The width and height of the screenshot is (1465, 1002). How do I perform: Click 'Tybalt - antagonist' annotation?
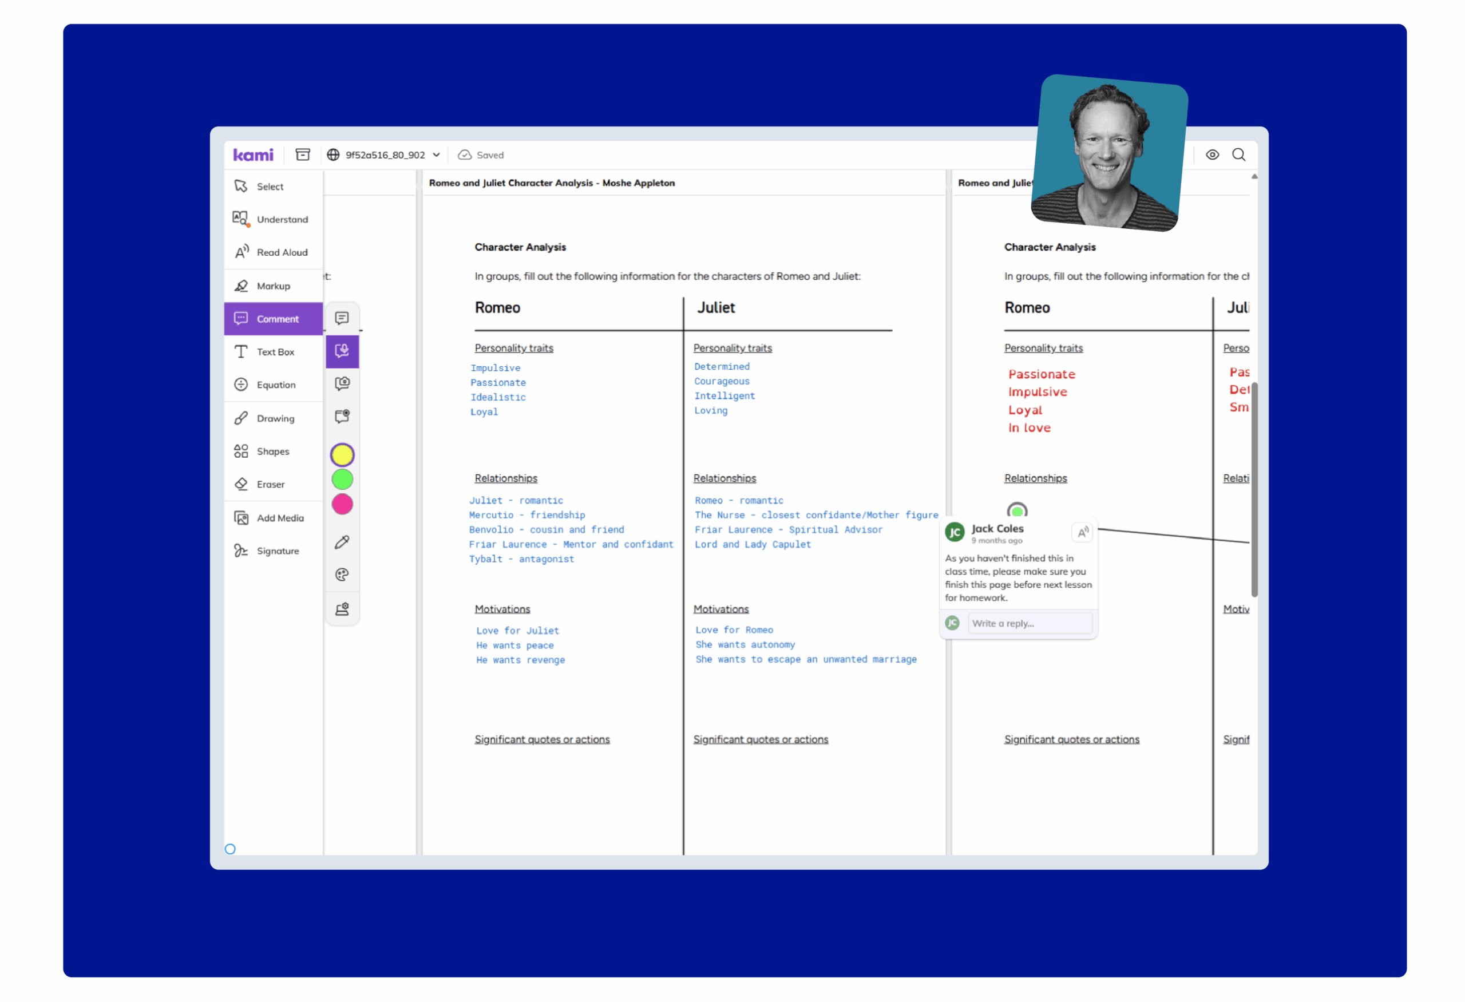pyautogui.click(x=521, y=559)
